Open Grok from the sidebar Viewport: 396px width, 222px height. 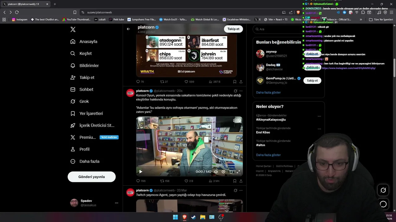[80, 101]
